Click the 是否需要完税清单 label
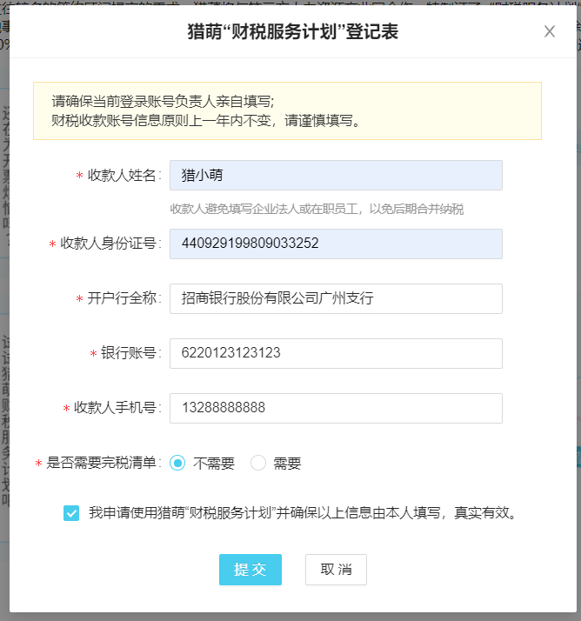The width and height of the screenshot is (581, 621). click(101, 463)
